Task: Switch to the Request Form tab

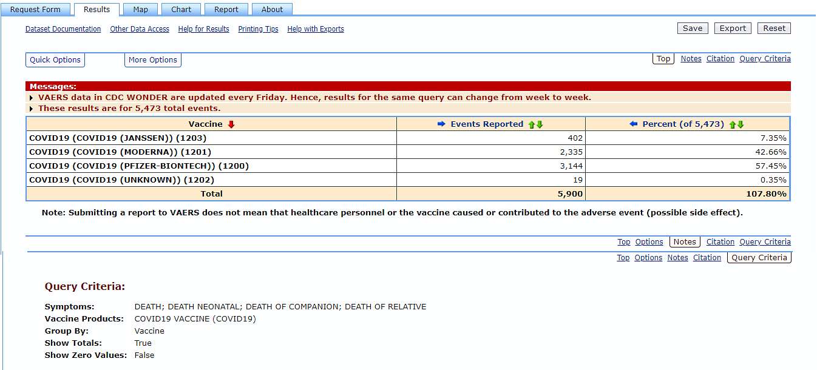Action: coord(35,9)
